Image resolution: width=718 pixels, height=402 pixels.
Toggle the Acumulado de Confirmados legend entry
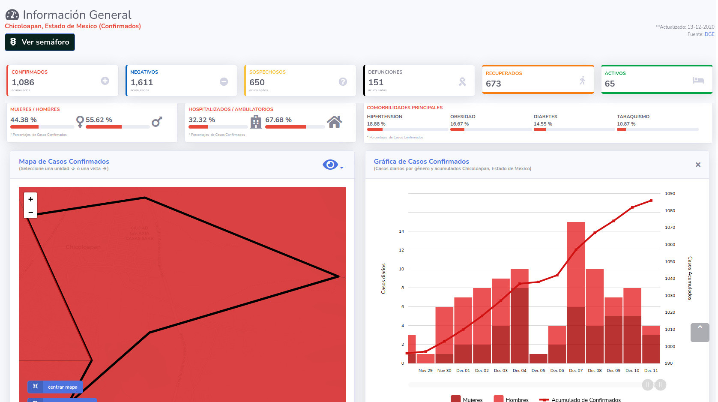[x=580, y=399]
